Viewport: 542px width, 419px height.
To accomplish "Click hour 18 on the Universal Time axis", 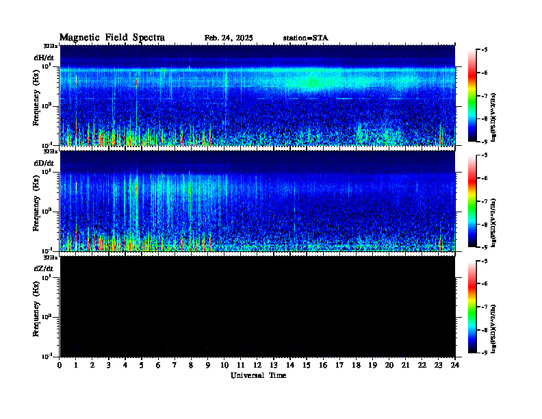I will (x=356, y=365).
